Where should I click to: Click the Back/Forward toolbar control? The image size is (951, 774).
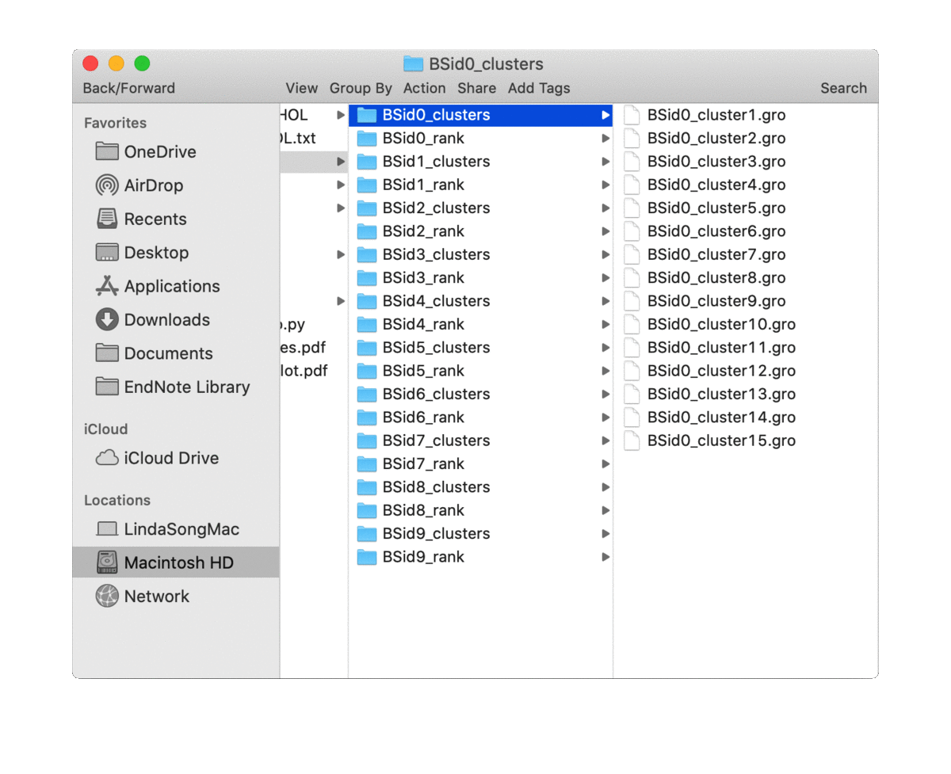[x=128, y=88]
